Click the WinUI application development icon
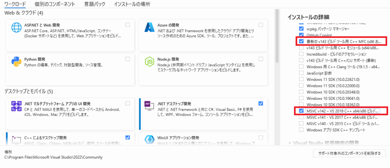390x168 pixels. click(149, 141)
